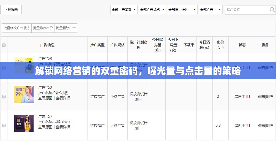The width and height of the screenshot is (276, 141).
Task: Check the box for ad ID 8 row
Action: coord(4,97)
